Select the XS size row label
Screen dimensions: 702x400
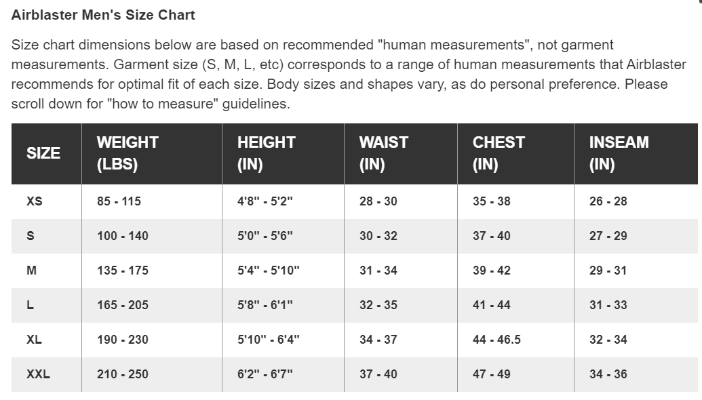(35, 201)
